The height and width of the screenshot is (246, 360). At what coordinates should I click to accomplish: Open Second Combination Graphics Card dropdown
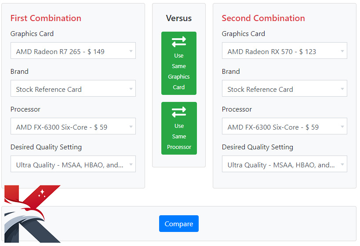[x=284, y=51]
